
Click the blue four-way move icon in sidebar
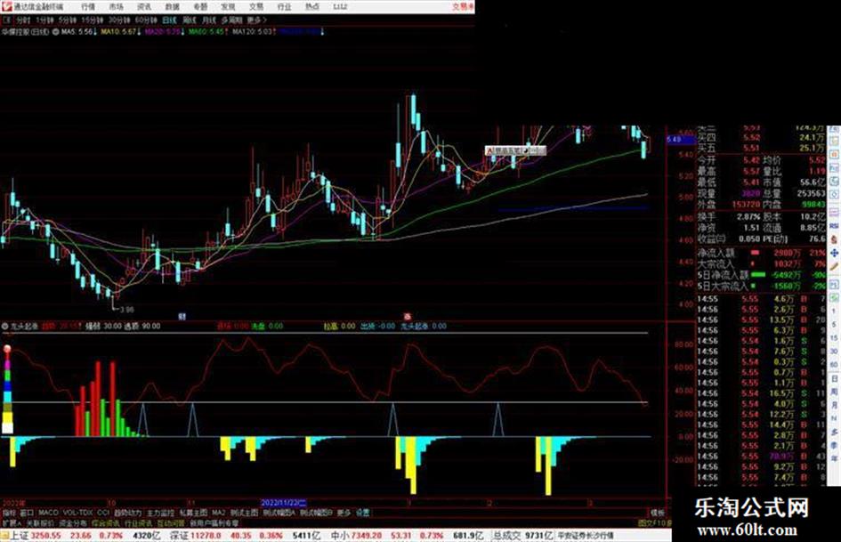[x=834, y=252]
